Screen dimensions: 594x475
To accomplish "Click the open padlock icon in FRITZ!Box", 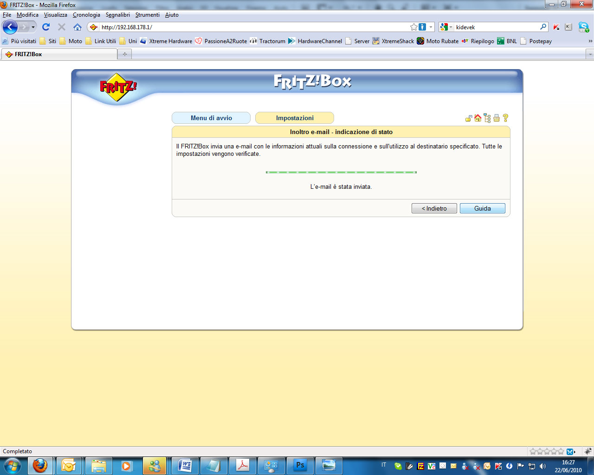I will pos(469,118).
